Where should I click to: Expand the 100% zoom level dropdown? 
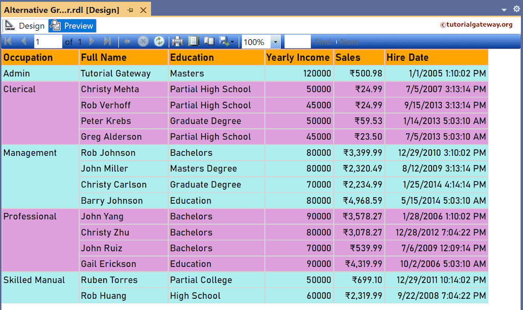pos(276,42)
